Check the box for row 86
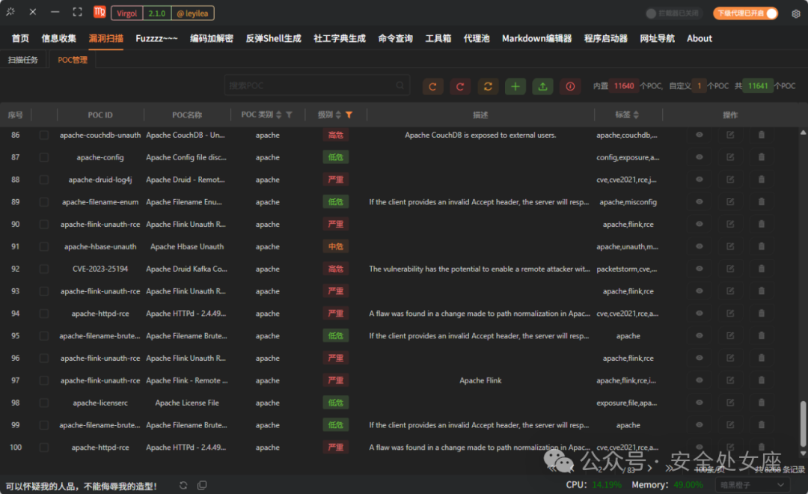808x494 pixels. [44, 135]
